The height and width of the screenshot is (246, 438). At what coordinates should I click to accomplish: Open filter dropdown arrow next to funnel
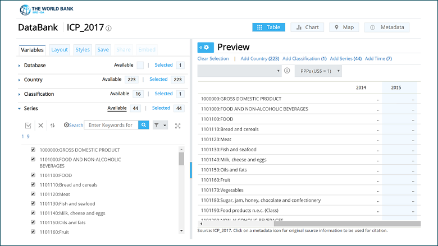pyautogui.click(x=165, y=126)
